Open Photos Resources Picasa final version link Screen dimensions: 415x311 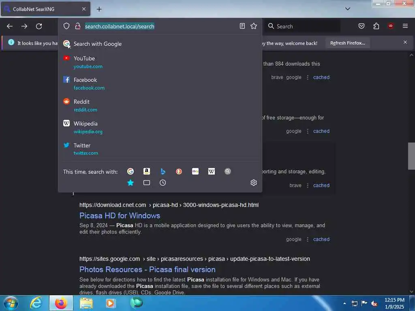point(148,269)
